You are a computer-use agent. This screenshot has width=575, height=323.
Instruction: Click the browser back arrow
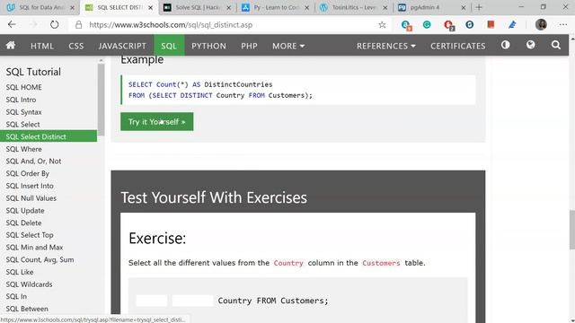[x=12, y=24]
